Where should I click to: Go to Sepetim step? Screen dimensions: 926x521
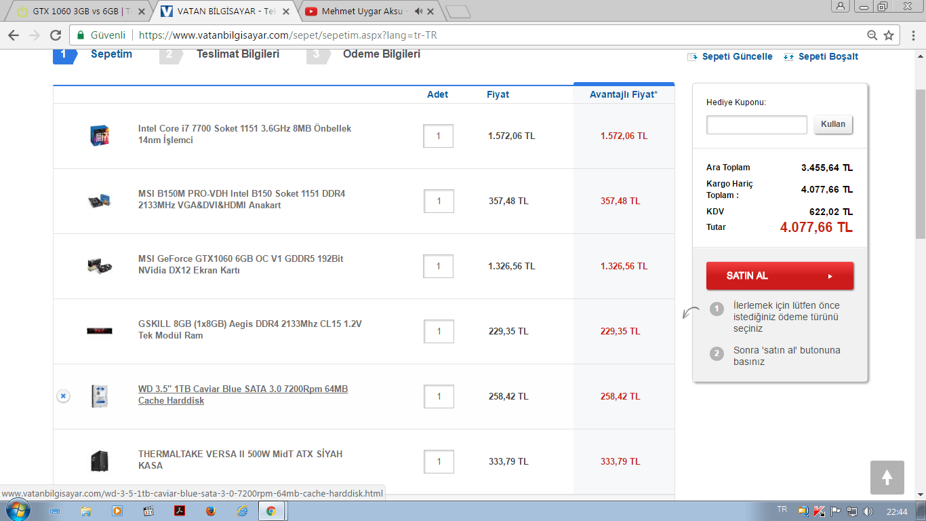tap(111, 54)
